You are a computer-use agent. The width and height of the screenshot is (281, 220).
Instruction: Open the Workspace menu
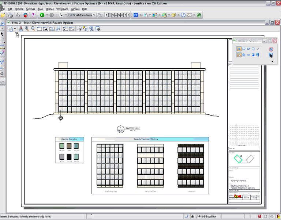[62, 9]
